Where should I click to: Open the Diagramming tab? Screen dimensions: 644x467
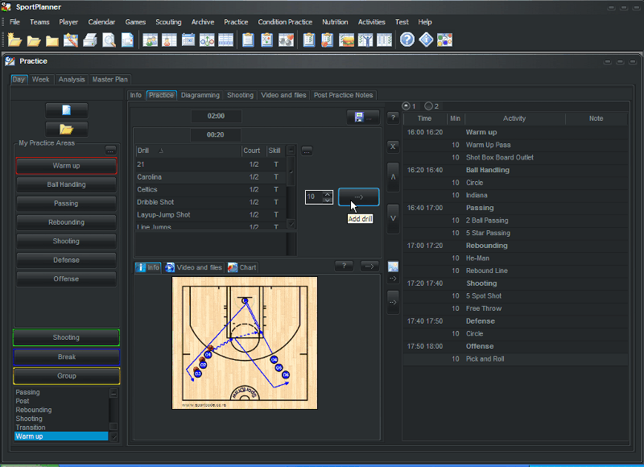[200, 95]
